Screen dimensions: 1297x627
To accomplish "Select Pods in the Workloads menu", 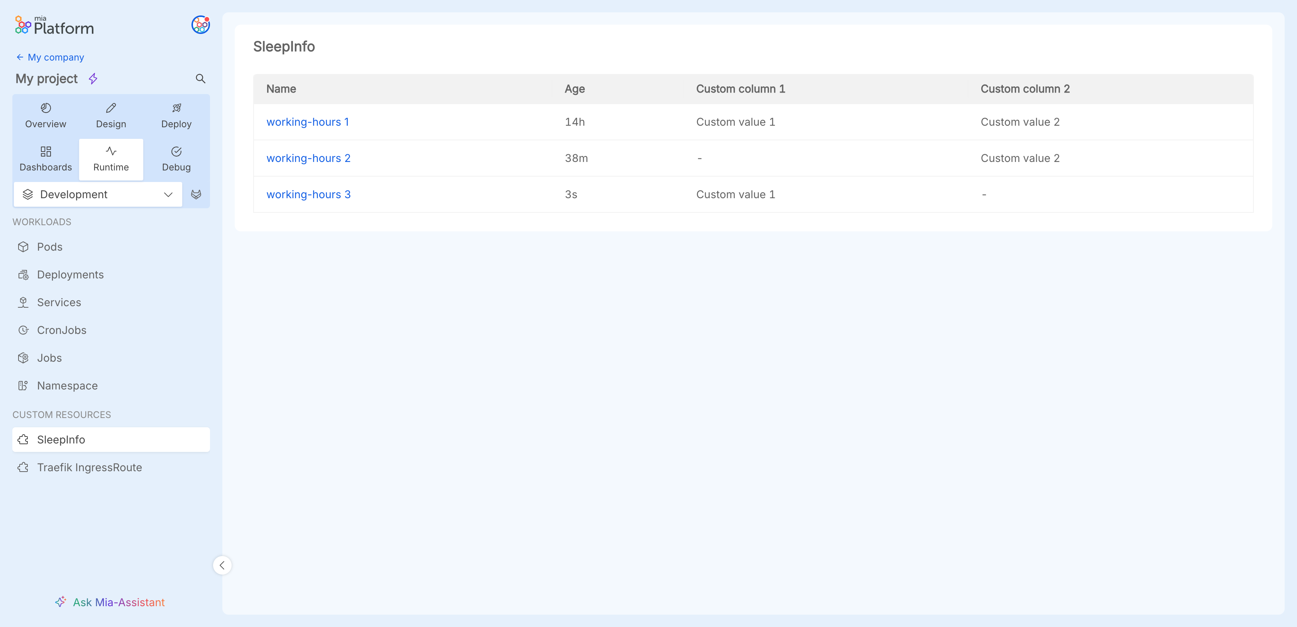I will 49,247.
